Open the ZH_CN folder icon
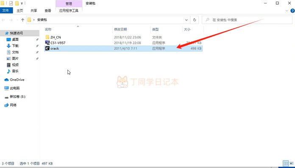This screenshot has width=295, height=168. coord(47,37)
